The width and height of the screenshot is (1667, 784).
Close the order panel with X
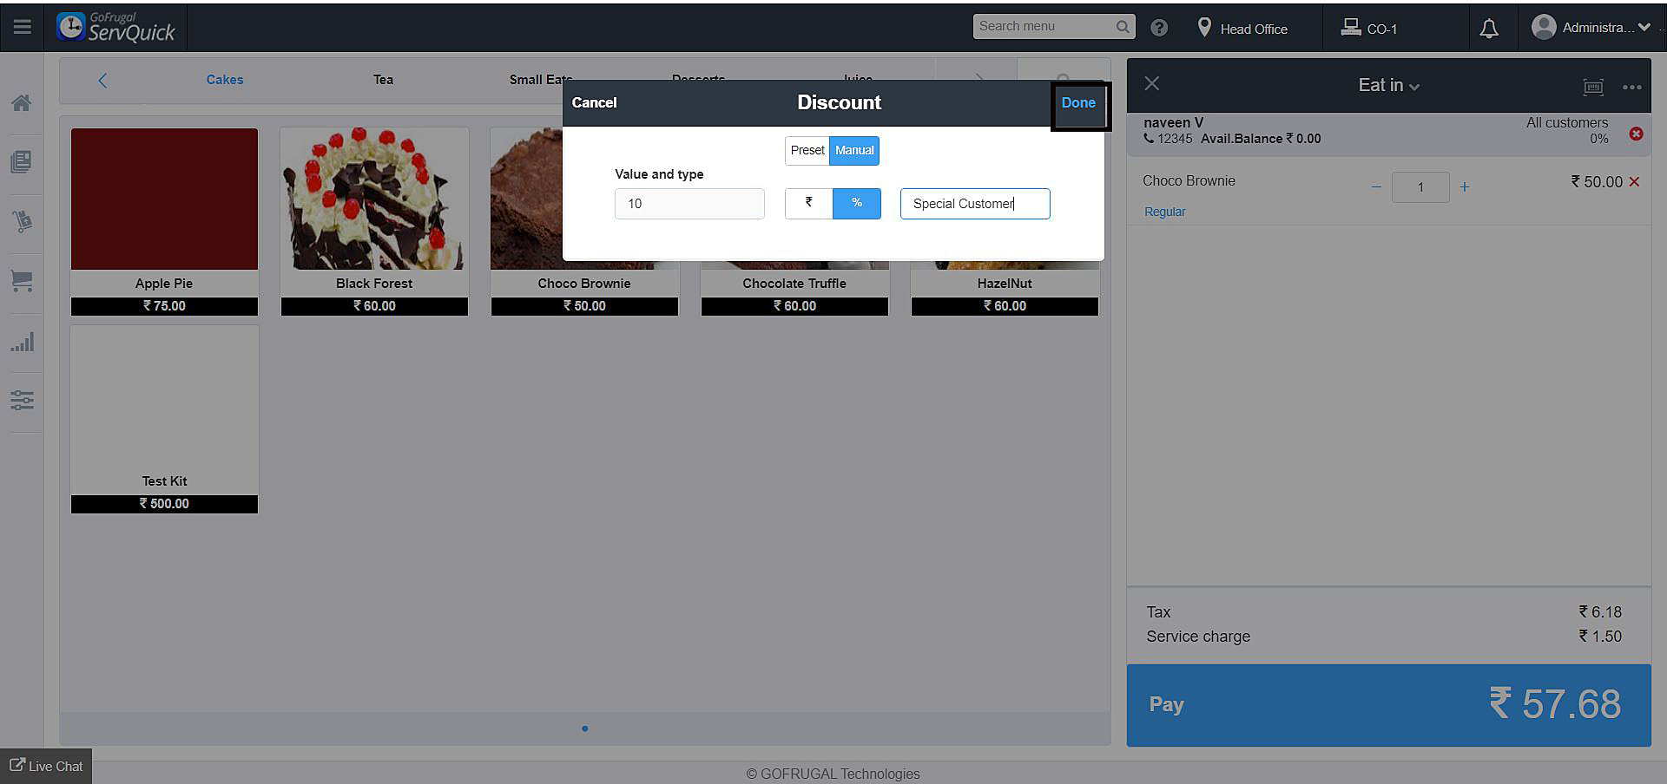[x=1152, y=83]
